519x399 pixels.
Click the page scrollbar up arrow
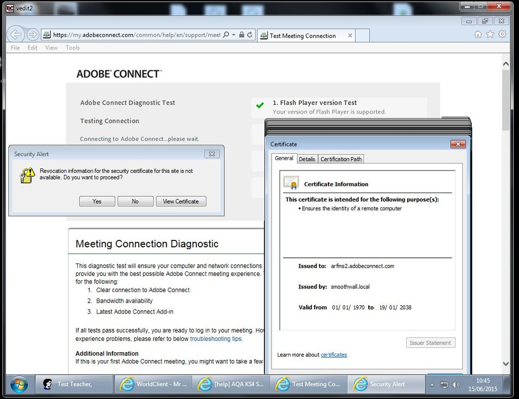[506, 64]
